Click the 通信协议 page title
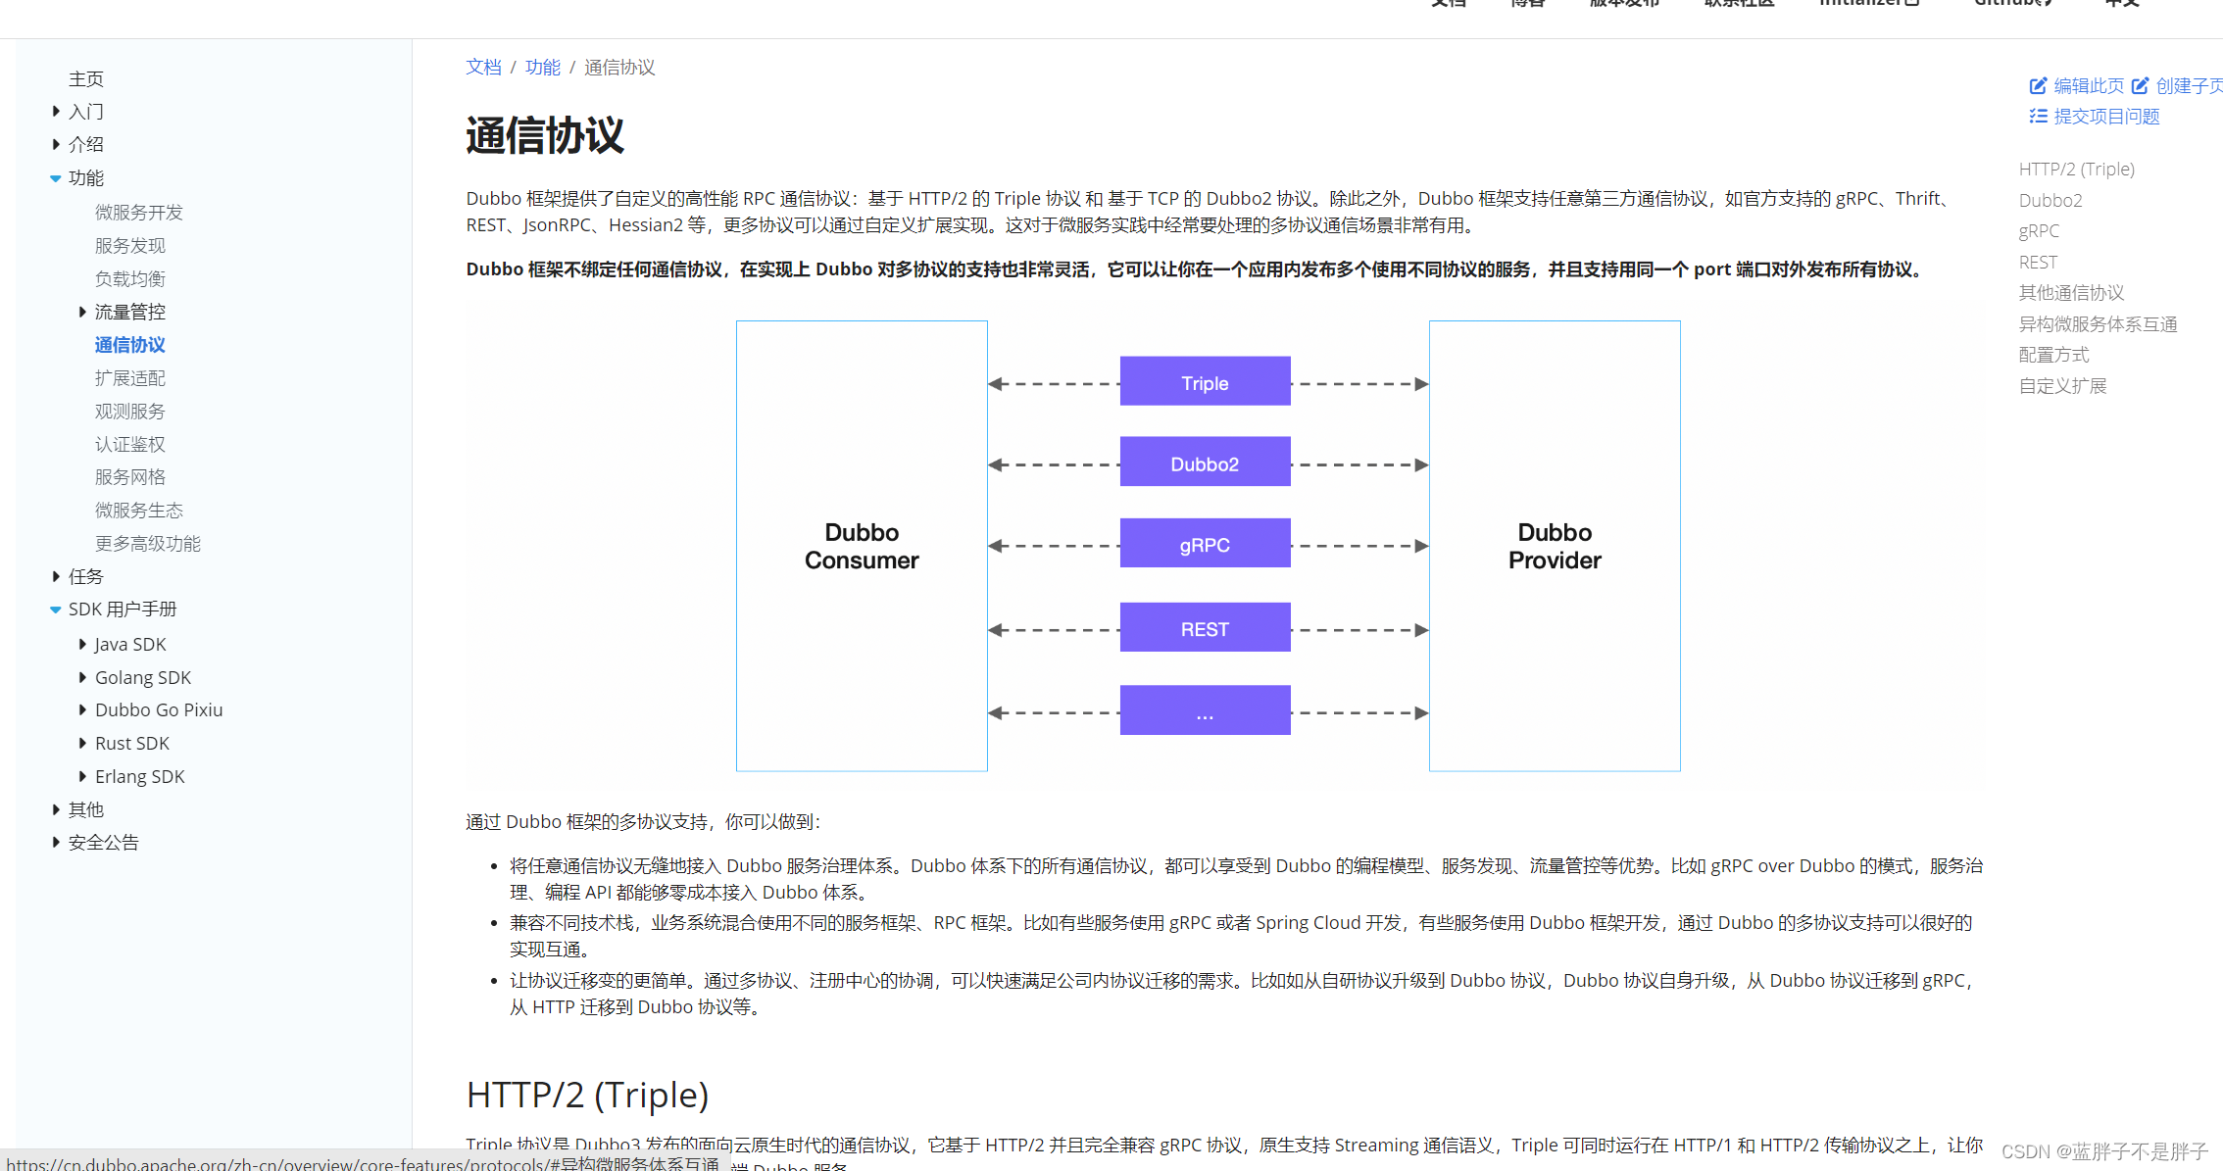Viewport: 2223px width, 1171px height. (x=545, y=136)
